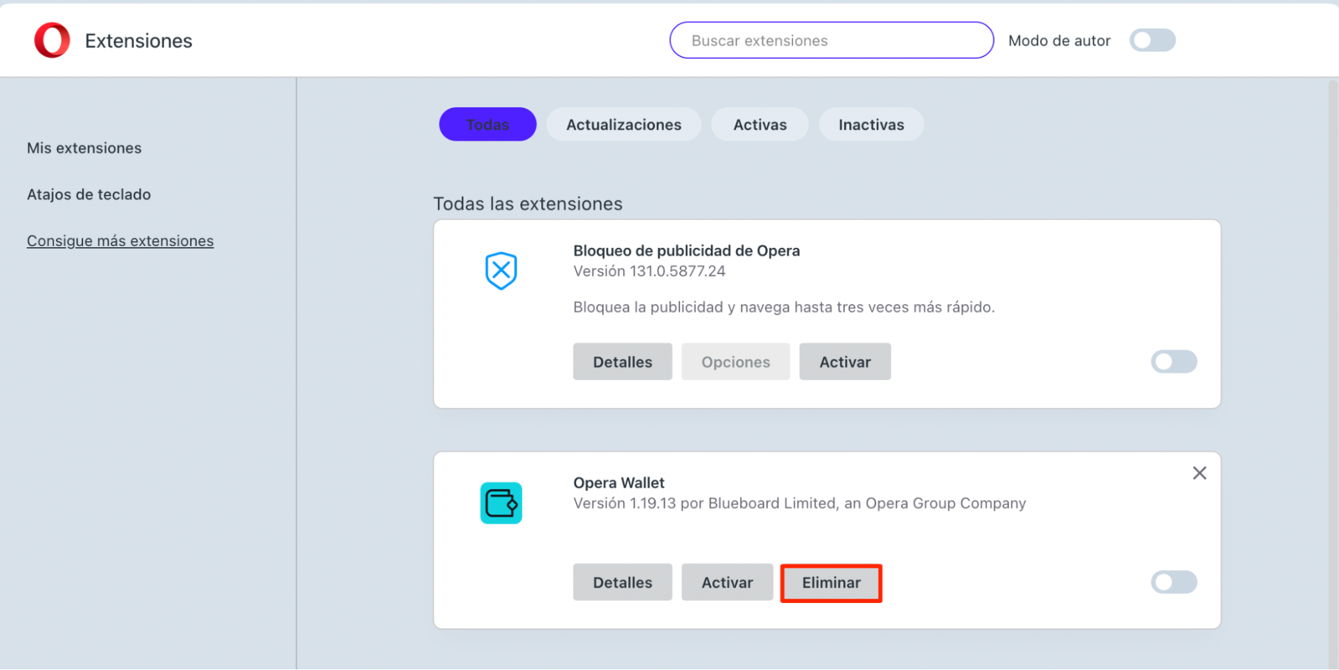Show the Inactivas extensions tab
1339x670 pixels.
(x=871, y=125)
